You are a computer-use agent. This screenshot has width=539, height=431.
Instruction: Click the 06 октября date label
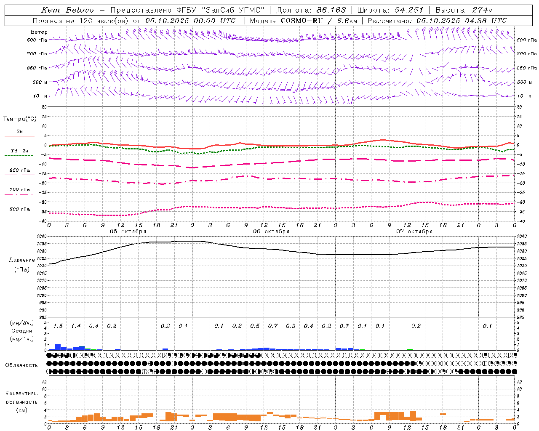click(271, 231)
